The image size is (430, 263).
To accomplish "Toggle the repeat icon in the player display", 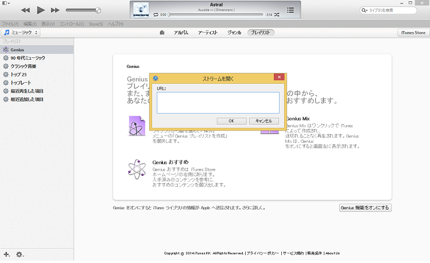I will click(x=156, y=14).
